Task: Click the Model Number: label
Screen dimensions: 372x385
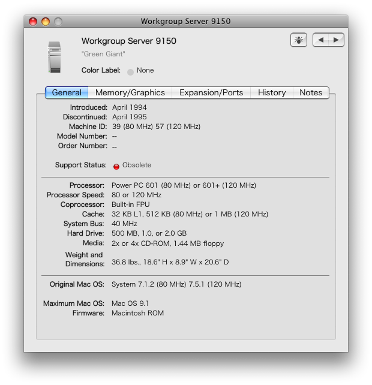Action: tap(82, 136)
